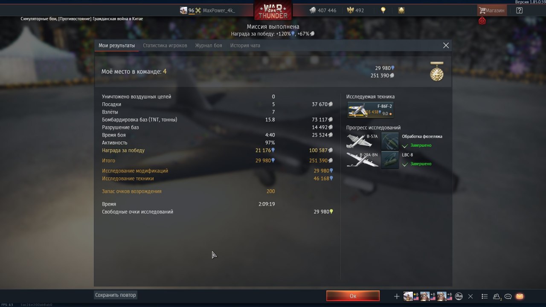546x307 pixels.
Task: Click Сохранить повтор button
Action: click(x=116, y=295)
